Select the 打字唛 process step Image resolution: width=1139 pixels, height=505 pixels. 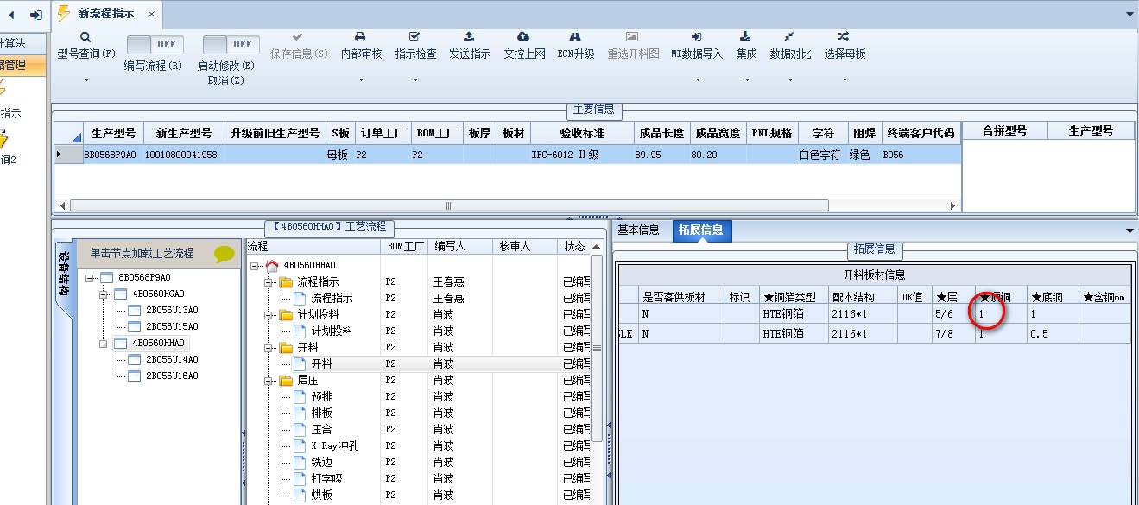327,478
